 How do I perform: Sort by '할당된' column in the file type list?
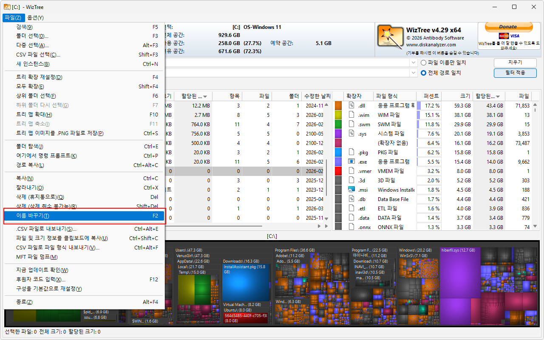[488, 96]
